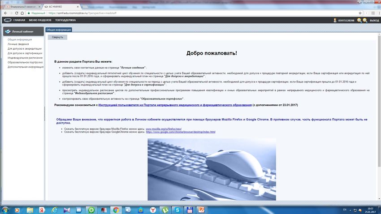Screen dimensions: 381x214
Task: Select Общая информация in the sidebar
Action: [x=20, y=39]
